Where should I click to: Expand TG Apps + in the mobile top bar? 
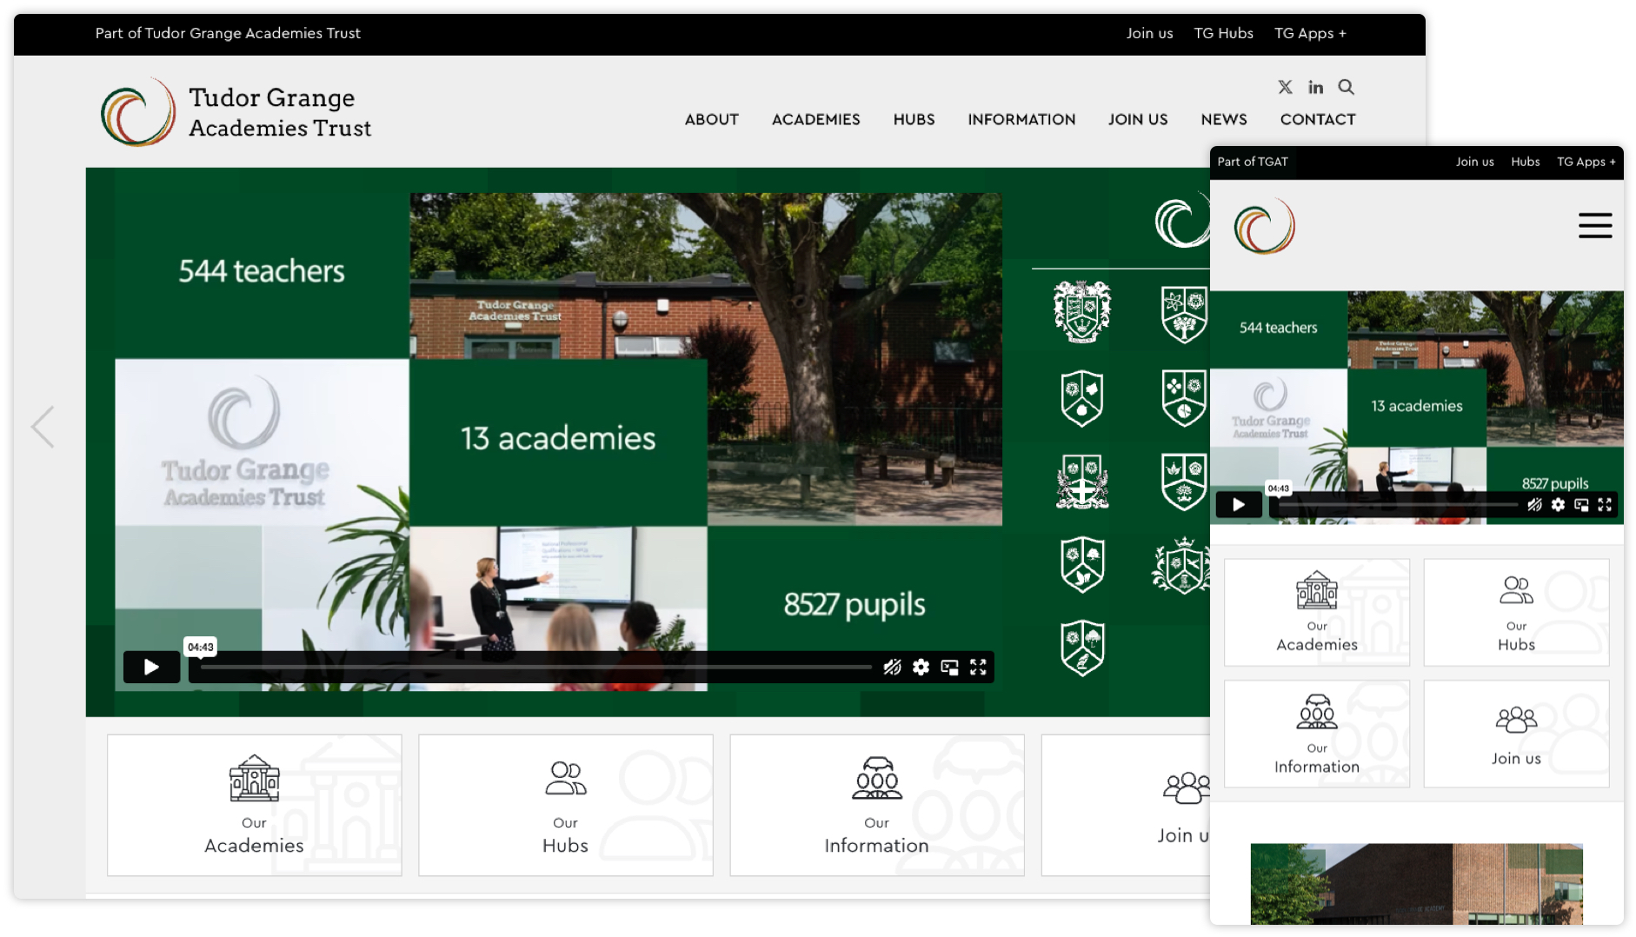1586,162
